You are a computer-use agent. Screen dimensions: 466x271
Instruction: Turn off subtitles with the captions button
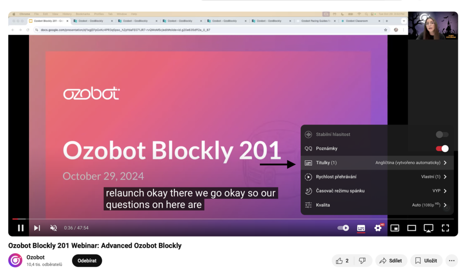pos(361,228)
